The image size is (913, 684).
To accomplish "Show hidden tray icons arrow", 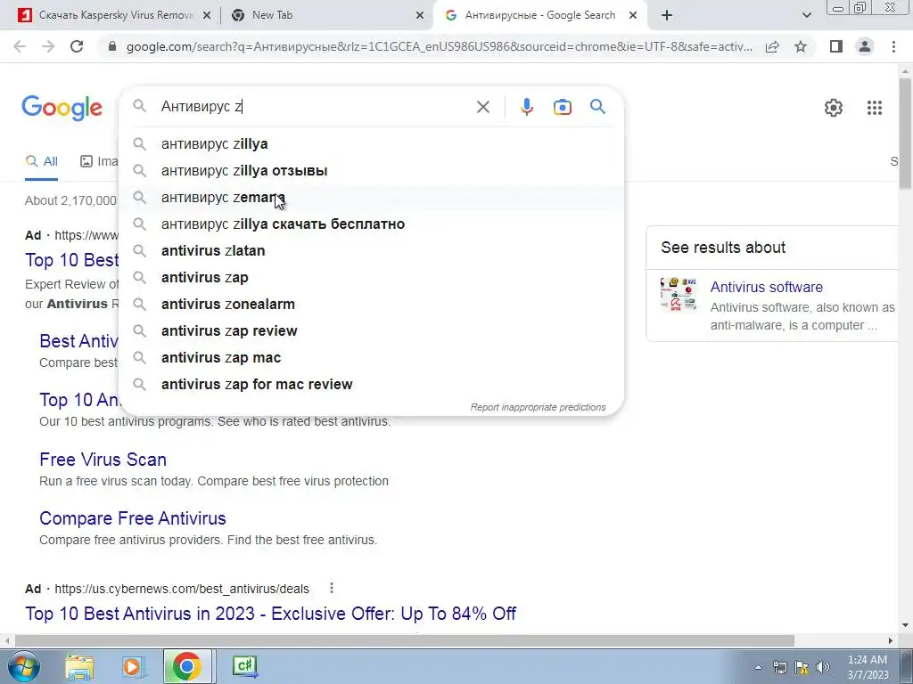I will coord(758,667).
